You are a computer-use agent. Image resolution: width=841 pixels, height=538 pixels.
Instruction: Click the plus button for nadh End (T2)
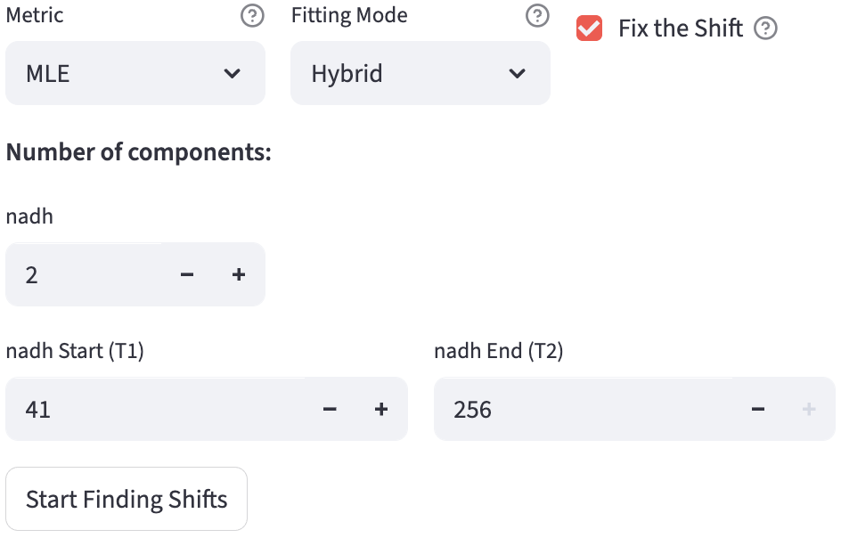pos(809,409)
